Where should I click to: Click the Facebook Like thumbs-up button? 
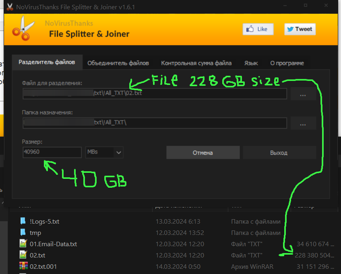click(258, 29)
